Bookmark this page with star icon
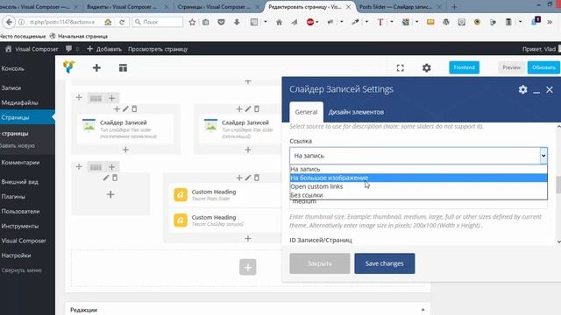Viewport: 561px width, 315px height. 192,22
